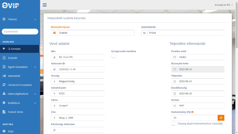This screenshot has height=134, width=238.
Task: Click the info icon next to Kedvezmény (%)
Action: tap(192, 112)
